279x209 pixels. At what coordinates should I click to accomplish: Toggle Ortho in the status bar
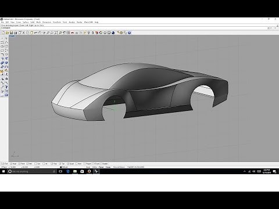coord(95,167)
